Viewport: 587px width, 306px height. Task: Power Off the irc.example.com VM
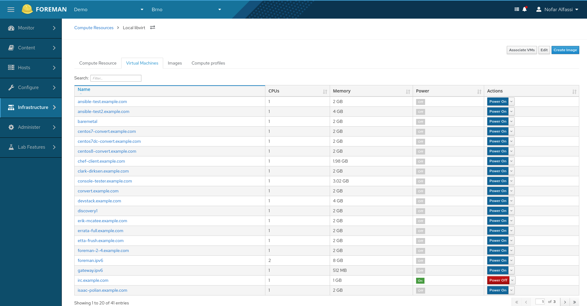(498, 280)
